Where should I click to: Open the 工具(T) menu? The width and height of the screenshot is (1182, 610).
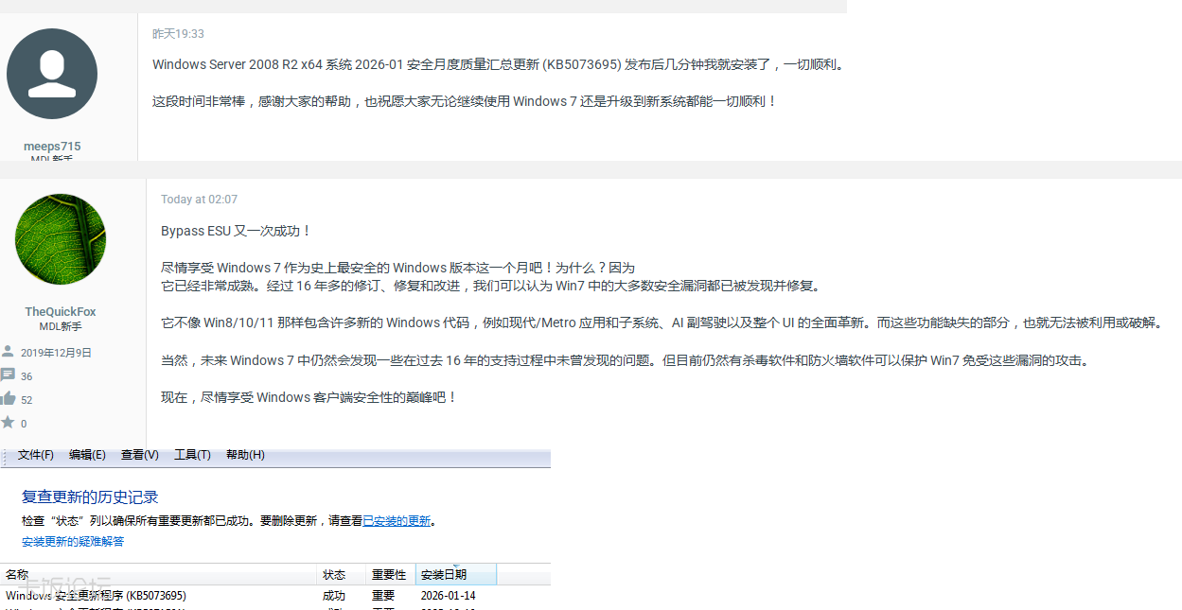192,455
